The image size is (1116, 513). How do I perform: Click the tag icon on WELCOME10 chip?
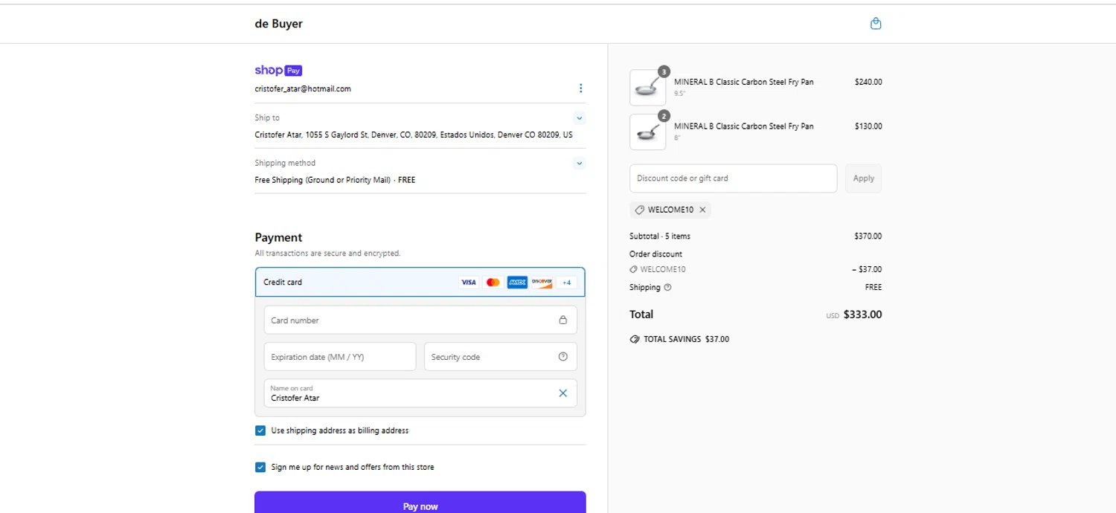(x=639, y=210)
